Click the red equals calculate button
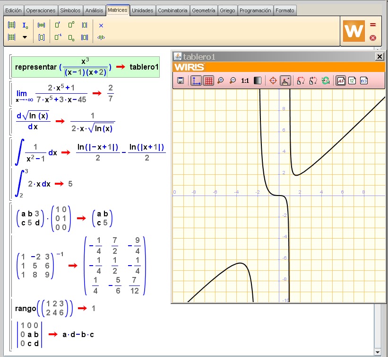388x357 pixels. point(373,25)
